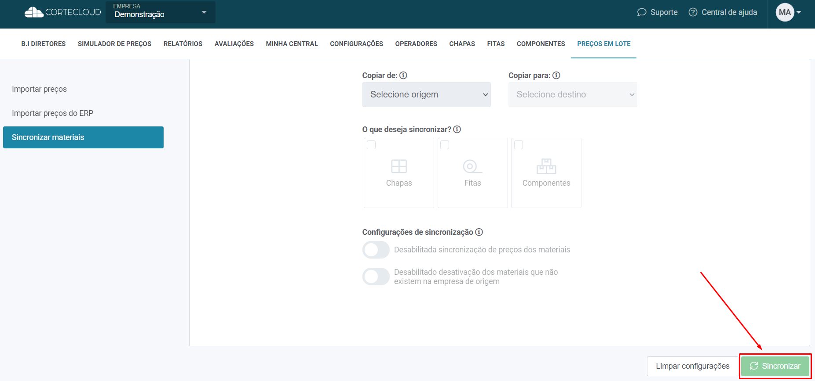
Task: Open the Minha Central tab
Action: click(292, 44)
